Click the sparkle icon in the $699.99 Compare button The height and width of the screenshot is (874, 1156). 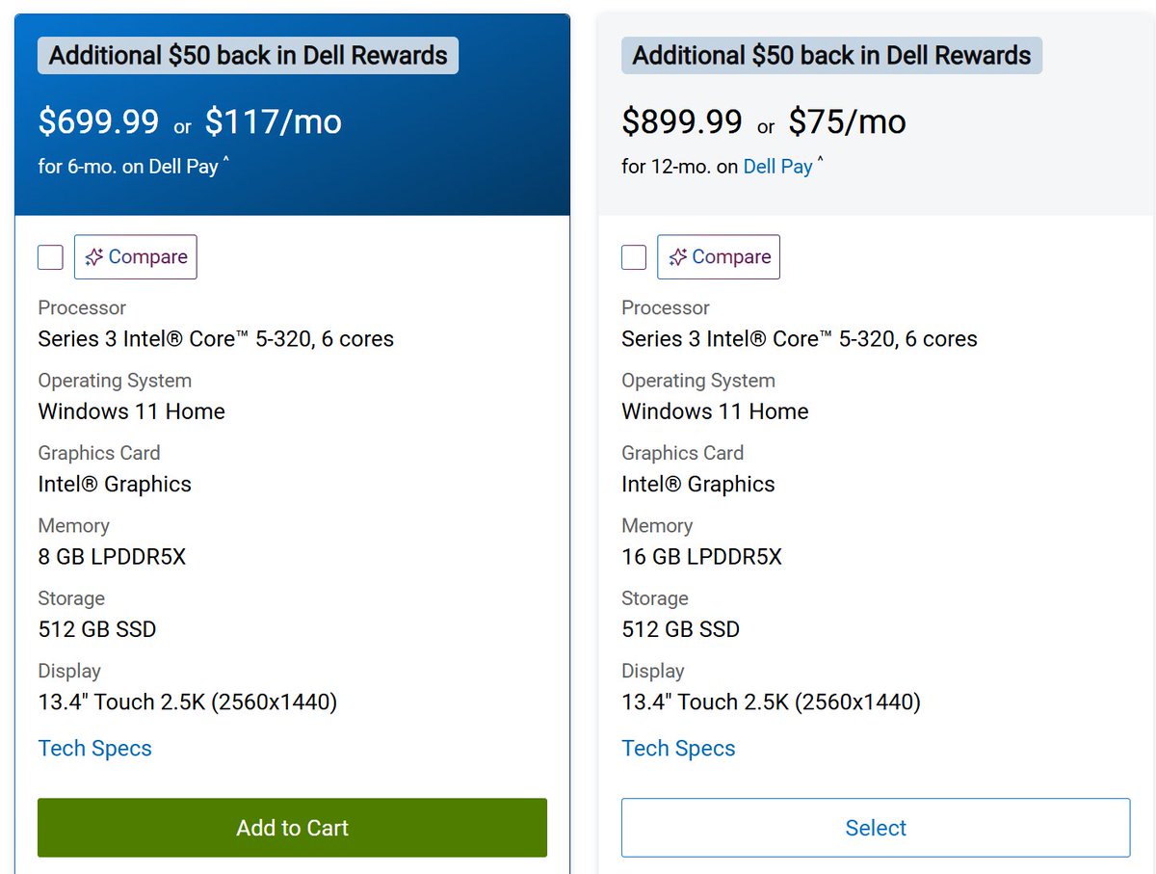[x=94, y=257]
